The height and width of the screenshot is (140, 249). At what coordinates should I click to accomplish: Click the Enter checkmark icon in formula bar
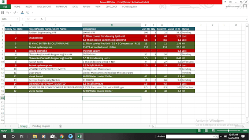35,19
